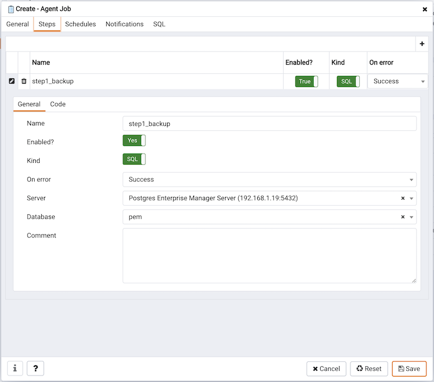Clear the Database selection with x icon

coord(403,217)
